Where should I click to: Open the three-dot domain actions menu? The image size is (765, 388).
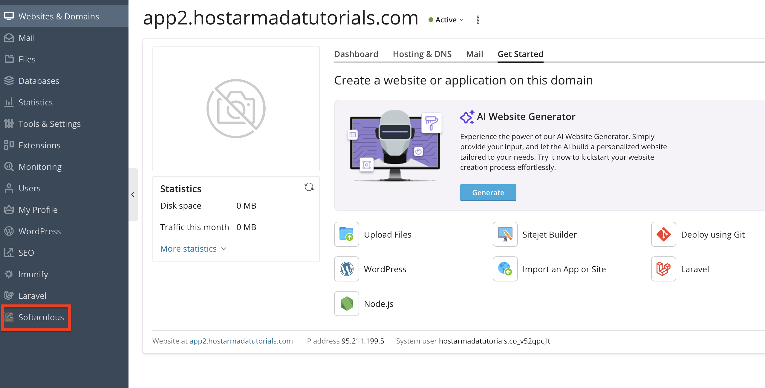click(478, 20)
